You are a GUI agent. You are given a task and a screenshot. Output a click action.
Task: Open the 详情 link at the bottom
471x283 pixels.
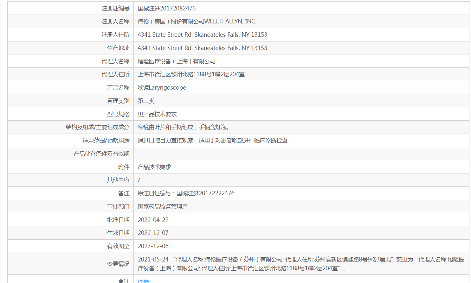[x=143, y=281]
